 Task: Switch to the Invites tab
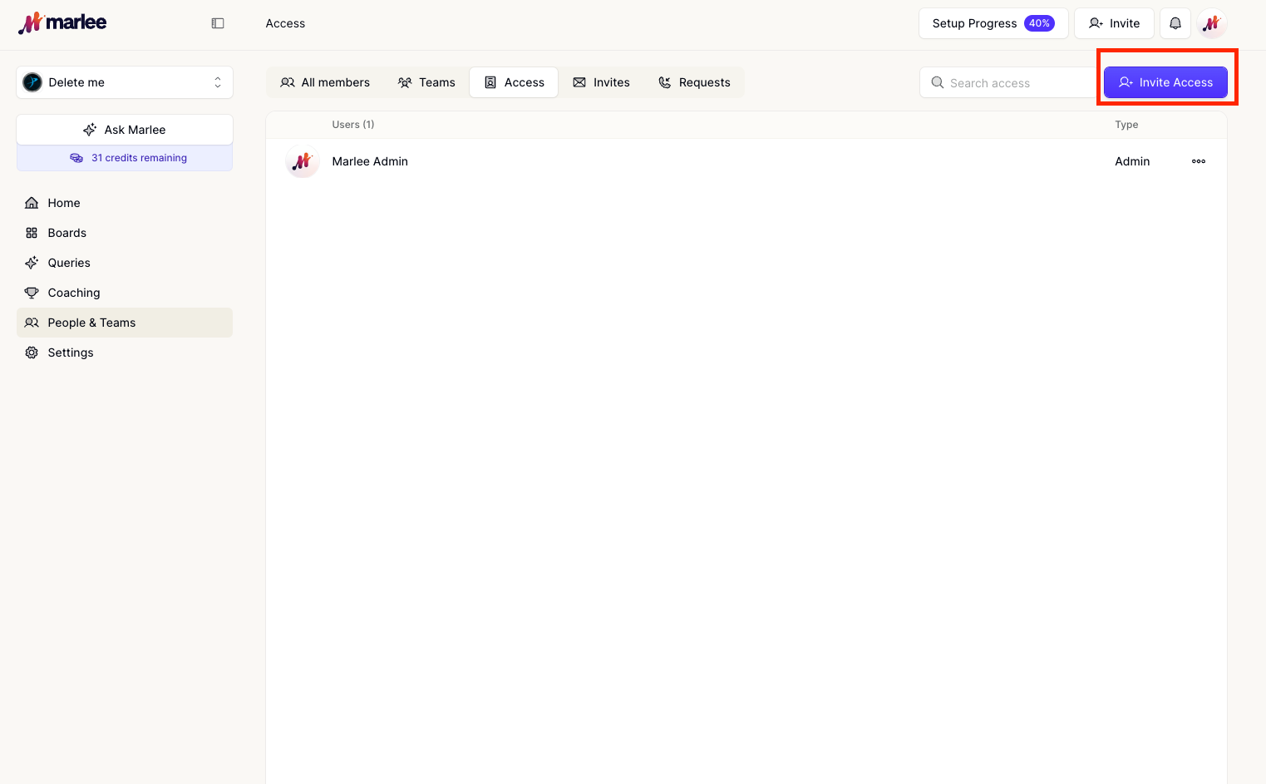[x=601, y=82]
